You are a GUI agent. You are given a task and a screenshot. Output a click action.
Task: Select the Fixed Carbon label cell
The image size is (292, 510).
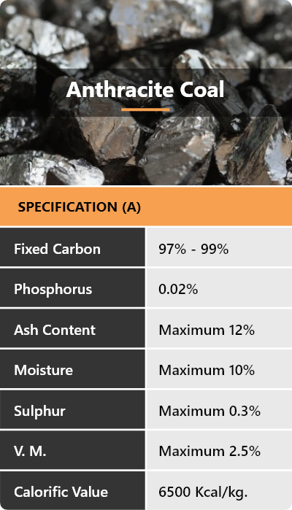(x=72, y=247)
